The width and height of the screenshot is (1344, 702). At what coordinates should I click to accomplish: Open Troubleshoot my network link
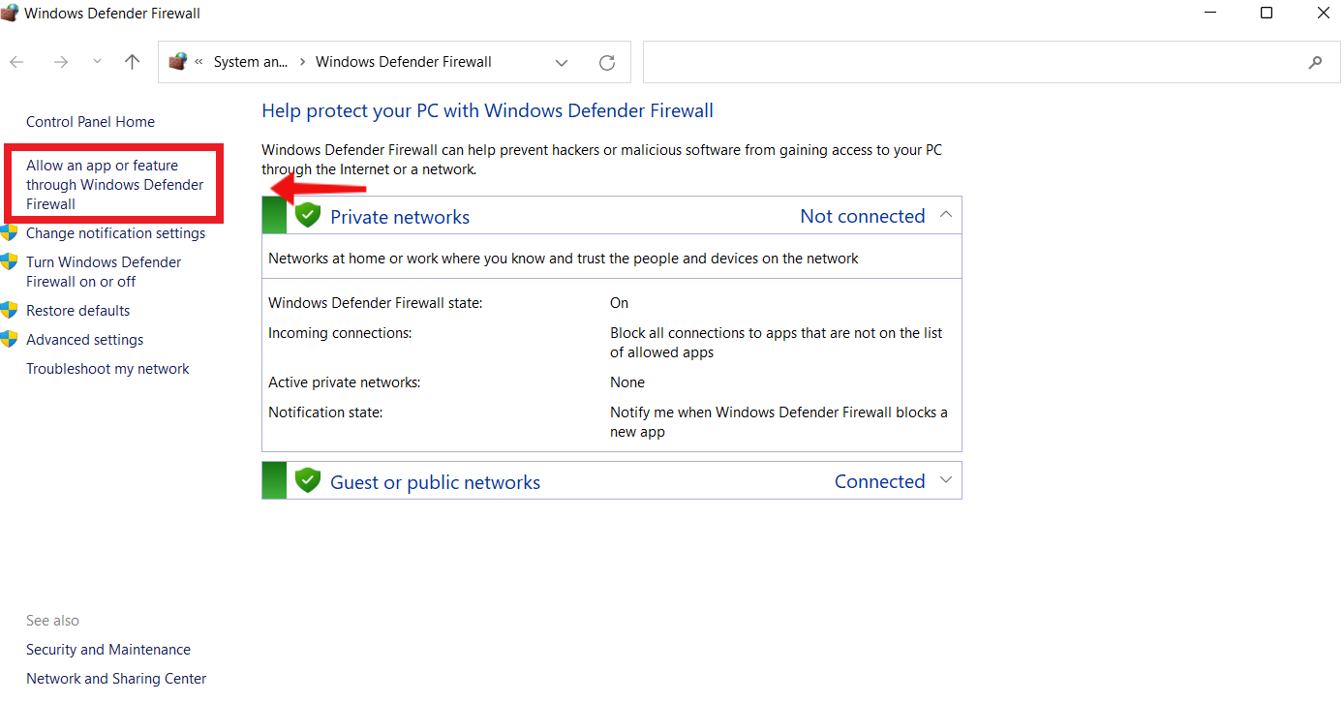(107, 369)
